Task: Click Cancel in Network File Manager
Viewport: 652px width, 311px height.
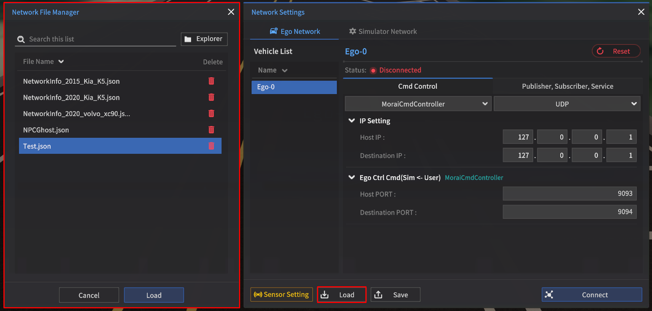Action: [x=89, y=295]
